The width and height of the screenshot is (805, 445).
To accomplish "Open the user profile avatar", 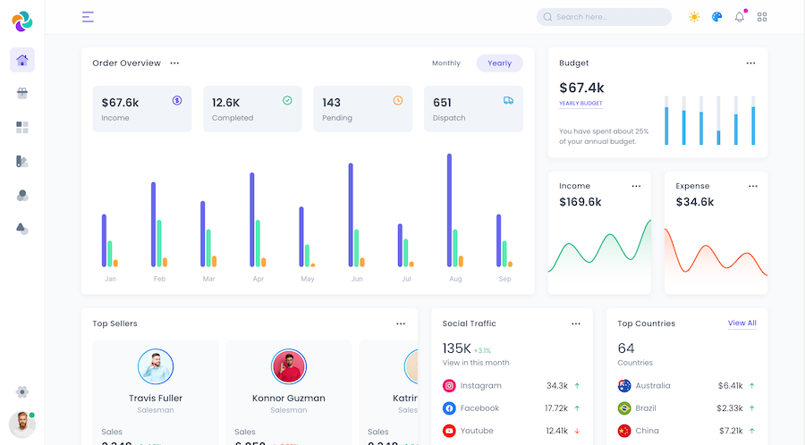I will [22, 424].
